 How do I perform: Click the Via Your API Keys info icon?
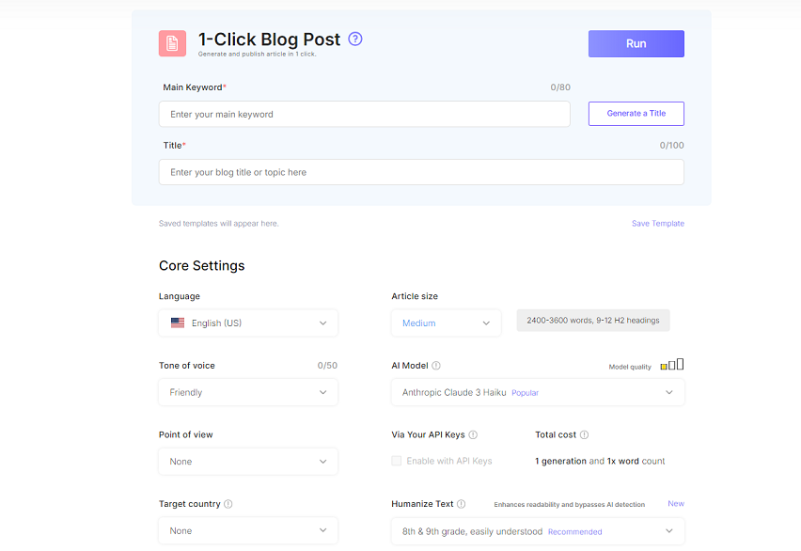473,435
